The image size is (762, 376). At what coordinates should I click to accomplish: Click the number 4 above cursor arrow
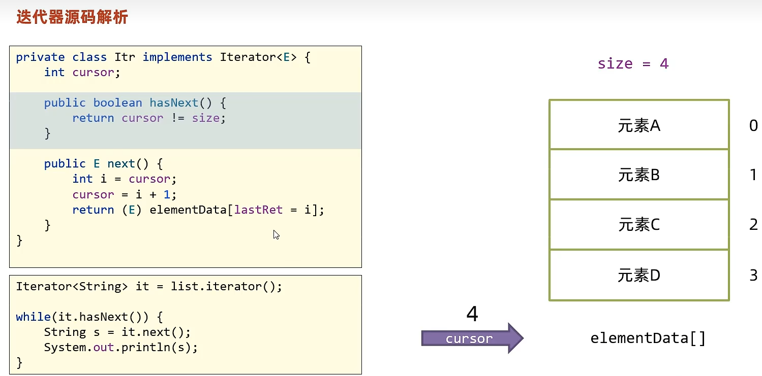(472, 315)
